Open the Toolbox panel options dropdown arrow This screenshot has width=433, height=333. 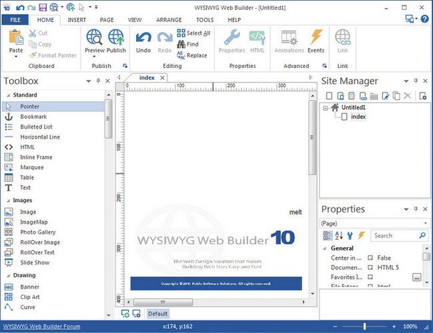pos(88,81)
